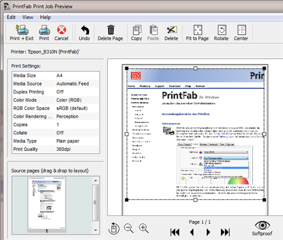The image size is (283, 240).
Task: Open the Help menu
Action: (x=46, y=17)
